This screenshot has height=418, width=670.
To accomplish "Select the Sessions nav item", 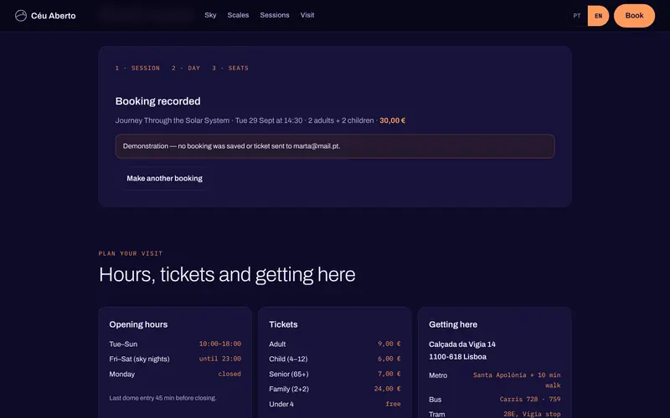I will 275,15.
